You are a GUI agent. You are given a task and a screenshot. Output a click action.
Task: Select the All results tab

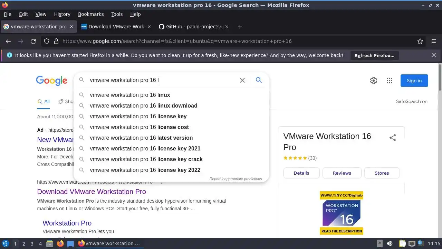44,101
